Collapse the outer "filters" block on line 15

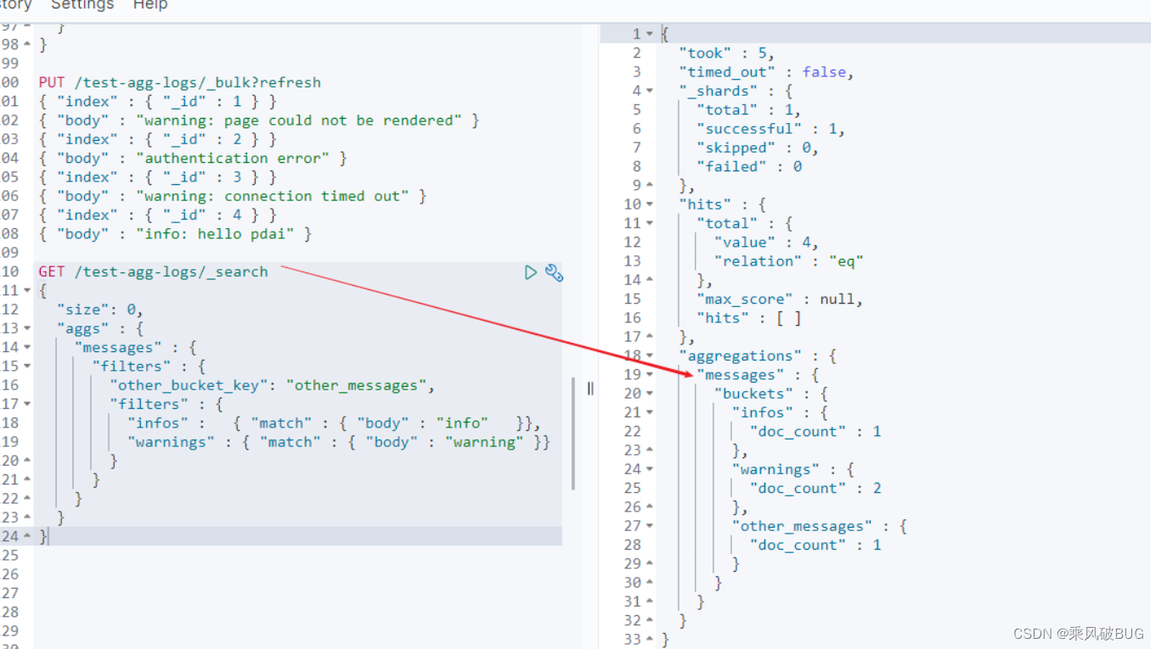[27, 366]
